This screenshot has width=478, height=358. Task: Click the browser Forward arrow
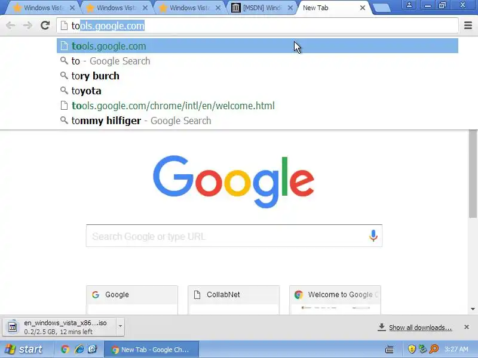(x=27, y=26)
